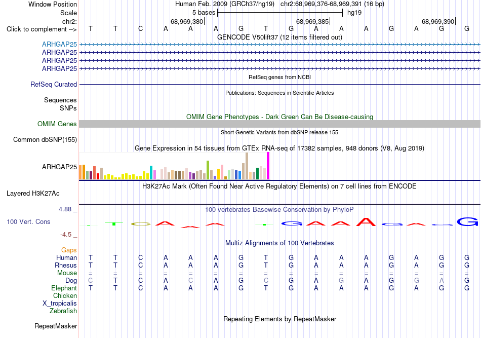Select the Rhesus species label
The height and width of the screenshot is (338, 481).
coord(66,265)
